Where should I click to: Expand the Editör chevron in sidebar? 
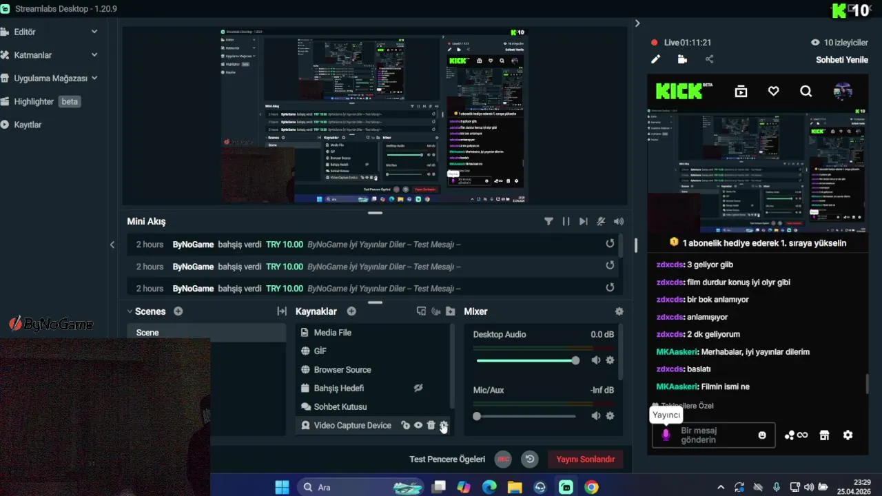94,32
